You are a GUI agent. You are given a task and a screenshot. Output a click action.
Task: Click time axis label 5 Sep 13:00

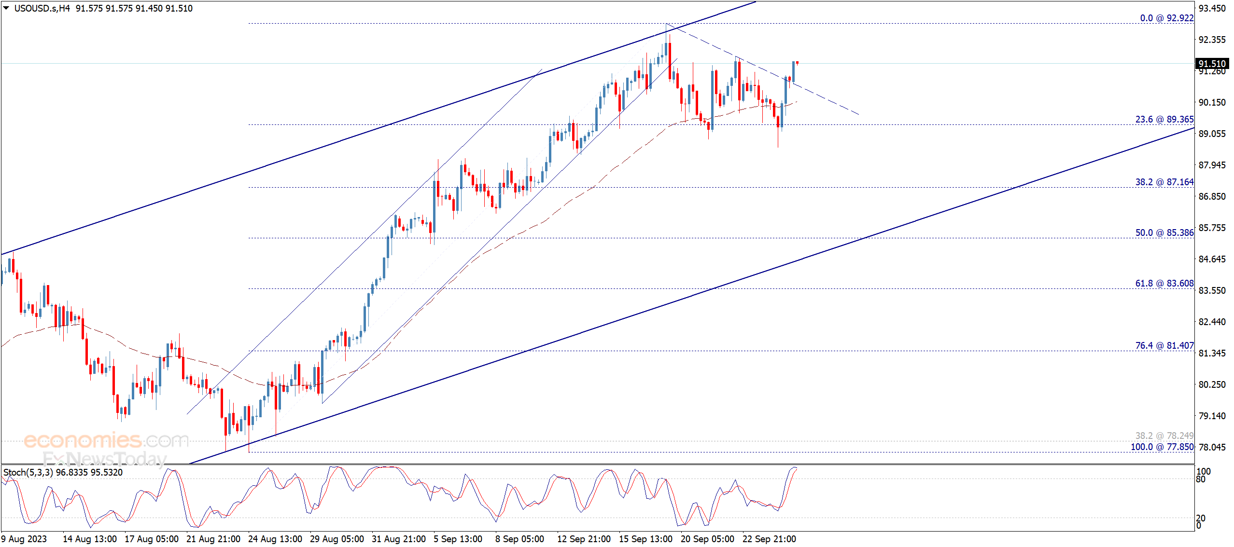(x=458, y=539)
